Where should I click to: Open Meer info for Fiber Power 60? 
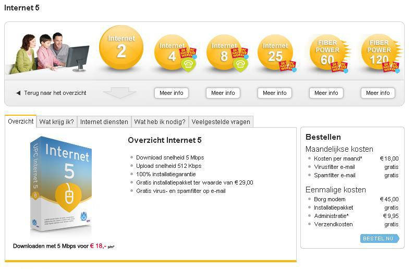click(x=326, y=93)
